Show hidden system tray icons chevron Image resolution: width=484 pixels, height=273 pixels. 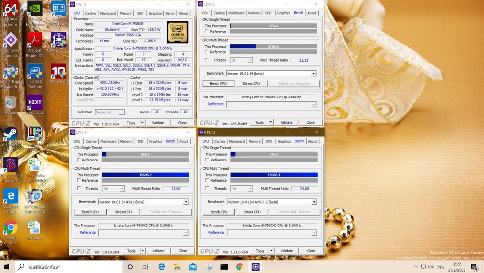416,267
